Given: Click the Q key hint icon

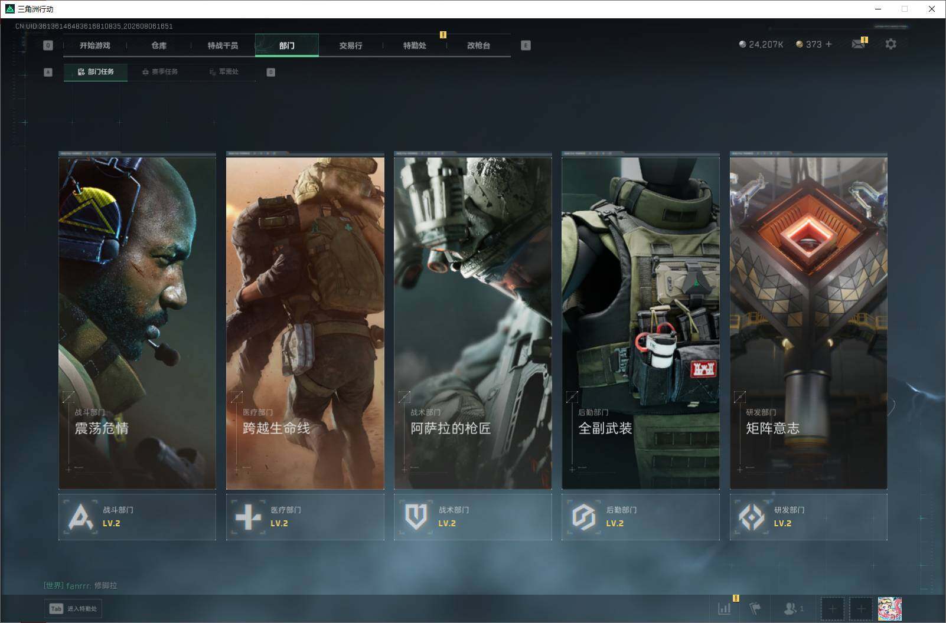Looking at the screenshot, I should 48,45.
